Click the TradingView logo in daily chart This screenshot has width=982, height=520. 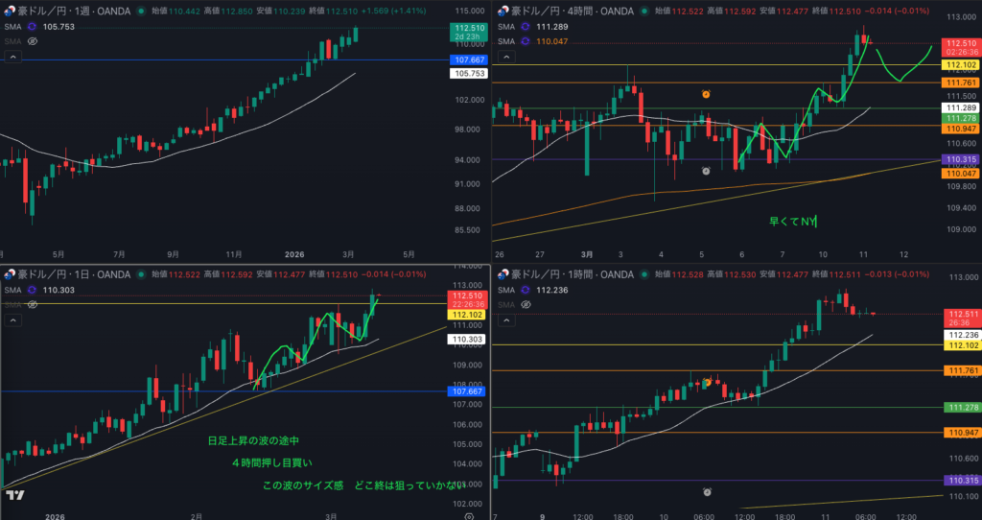tap(15, 495)
